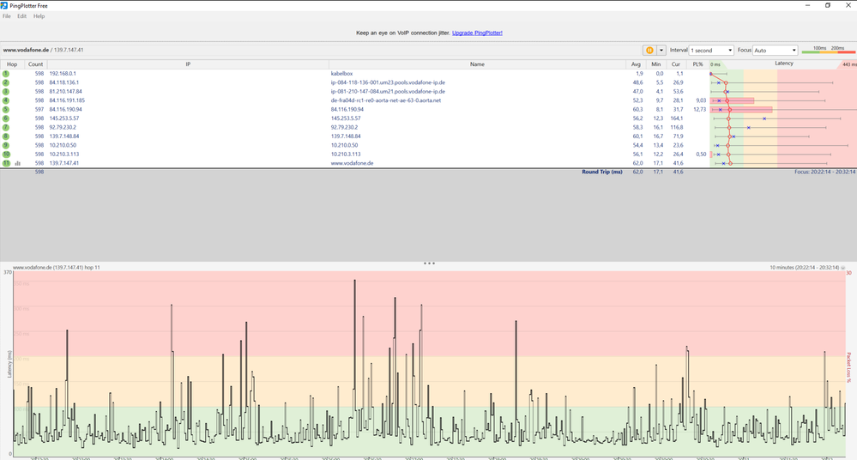Select IP address 145.253.5.57 in IP column
This screenshot has height=460, width=857.
coord(64,118)
